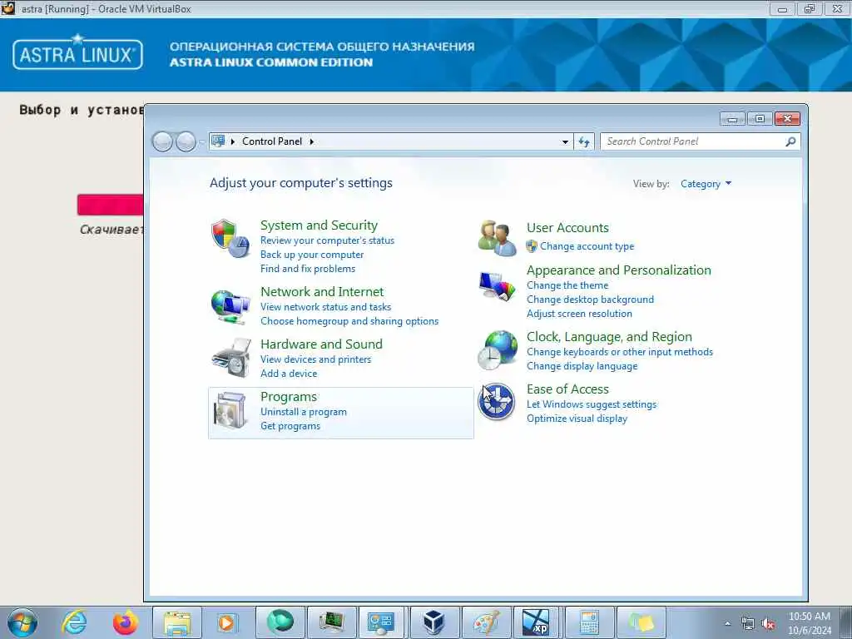
Task: Expand the address bar history dropdown
Action: pyautogui.click(x=565, y=141)
